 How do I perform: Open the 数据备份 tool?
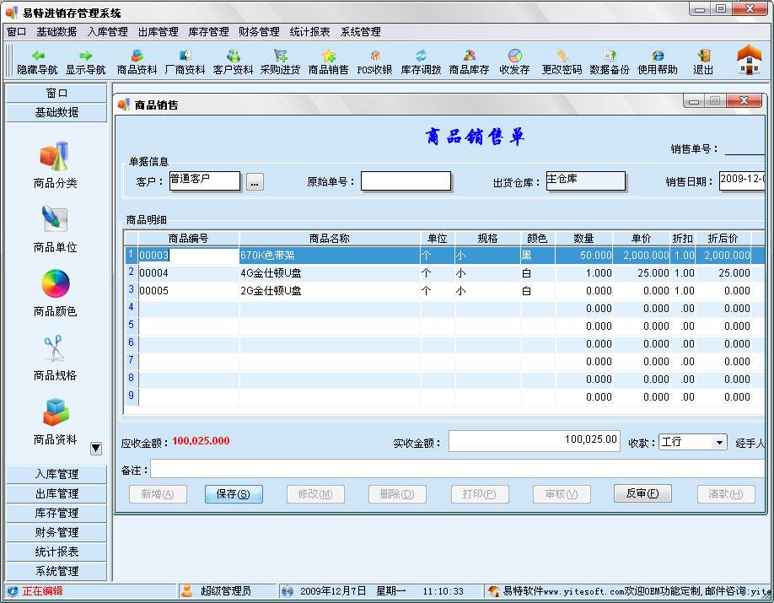click(x=609, y=61)
